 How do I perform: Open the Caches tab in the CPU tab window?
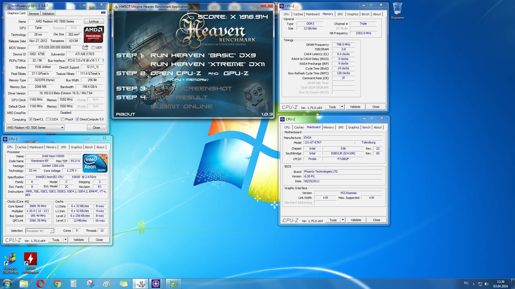click(22, 147)
